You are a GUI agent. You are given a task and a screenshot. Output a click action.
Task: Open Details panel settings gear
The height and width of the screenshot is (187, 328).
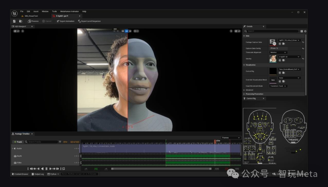coord(305,31)
